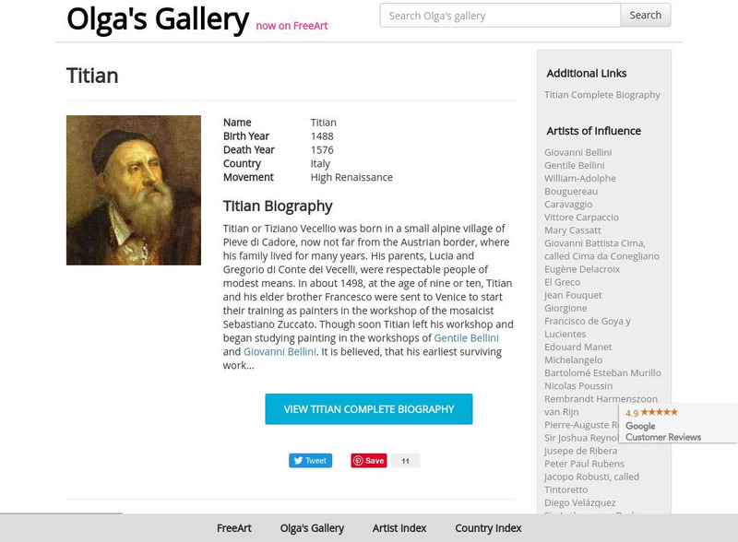Click the Olga's Gallery site title
This screenshot has height=542, width=738.
coord(158,18)
